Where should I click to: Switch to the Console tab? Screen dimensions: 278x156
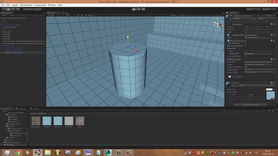(35, 109)
